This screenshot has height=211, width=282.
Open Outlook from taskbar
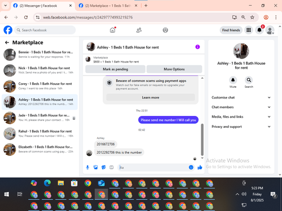pos(102,183)
